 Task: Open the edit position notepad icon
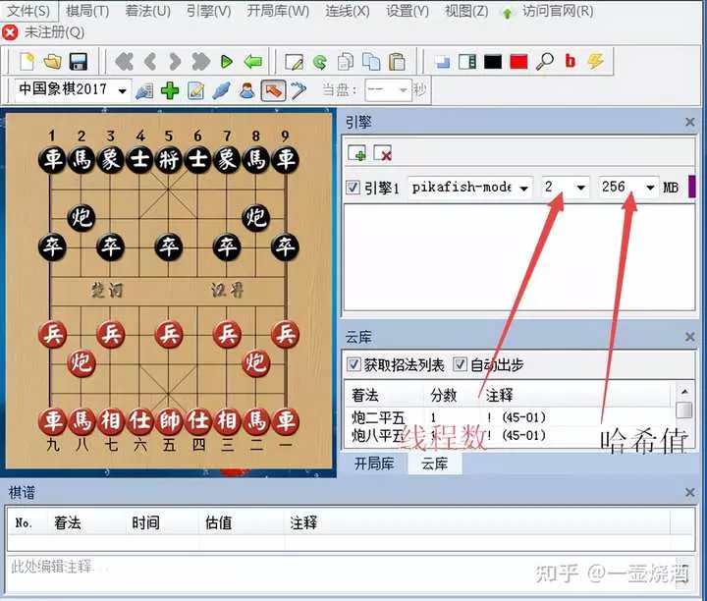click(294, 62)
